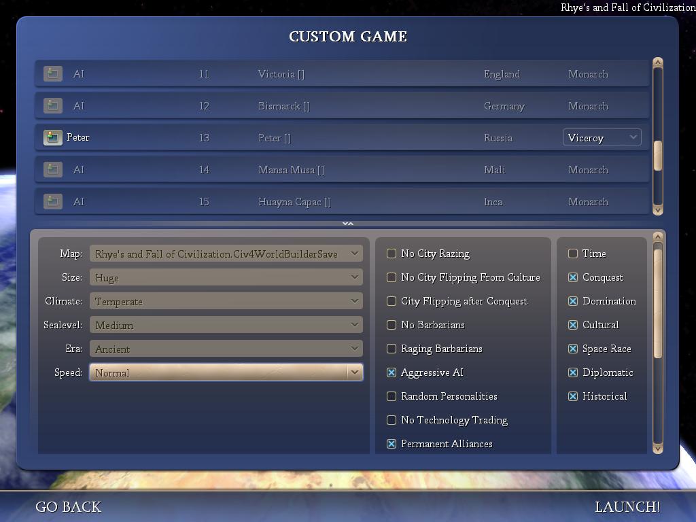Click leader name Bismarck []

(284, 106)
